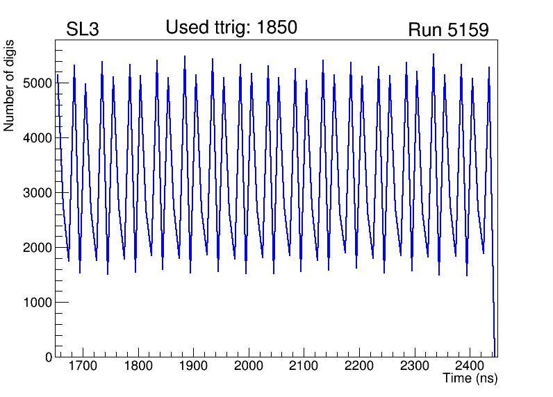The height and width of the screenshot is (397, 553).
Task: Select the 1800 x-axis tick label
Action: [138, 366]
